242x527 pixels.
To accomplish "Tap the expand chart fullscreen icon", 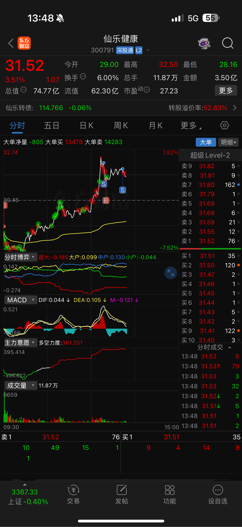I will tap(170, 273).
